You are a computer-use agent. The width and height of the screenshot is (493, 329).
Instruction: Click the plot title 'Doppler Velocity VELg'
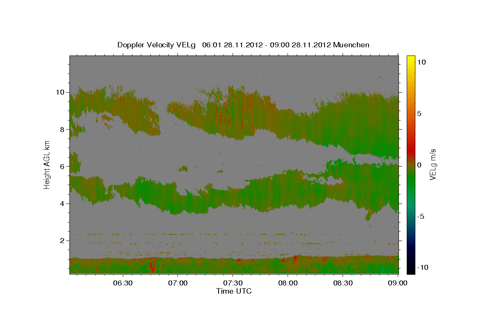click(x=157, y=45)
